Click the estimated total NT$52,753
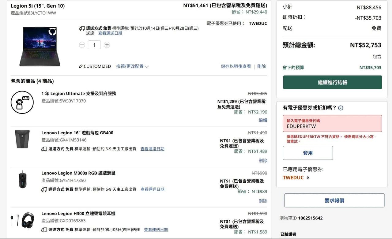 366,45
